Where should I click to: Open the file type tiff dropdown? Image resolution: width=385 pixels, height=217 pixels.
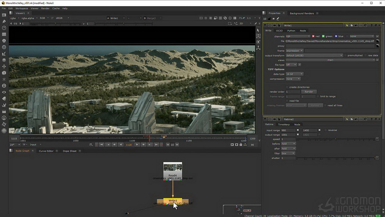coord(291,65)
